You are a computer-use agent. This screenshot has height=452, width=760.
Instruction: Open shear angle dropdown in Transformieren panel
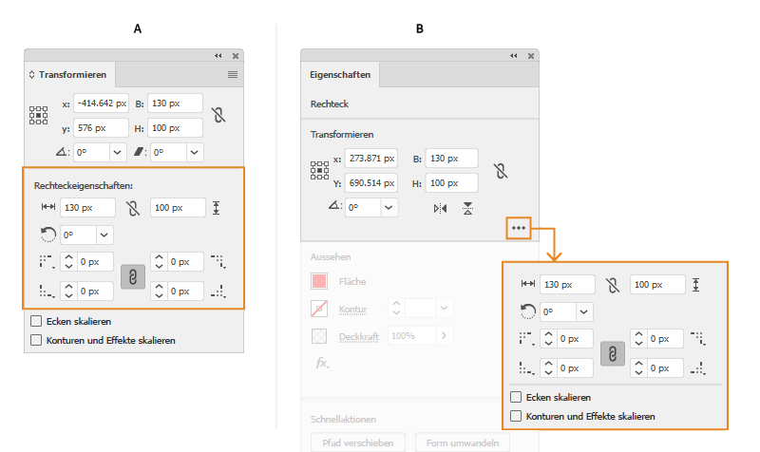[194, 151]
